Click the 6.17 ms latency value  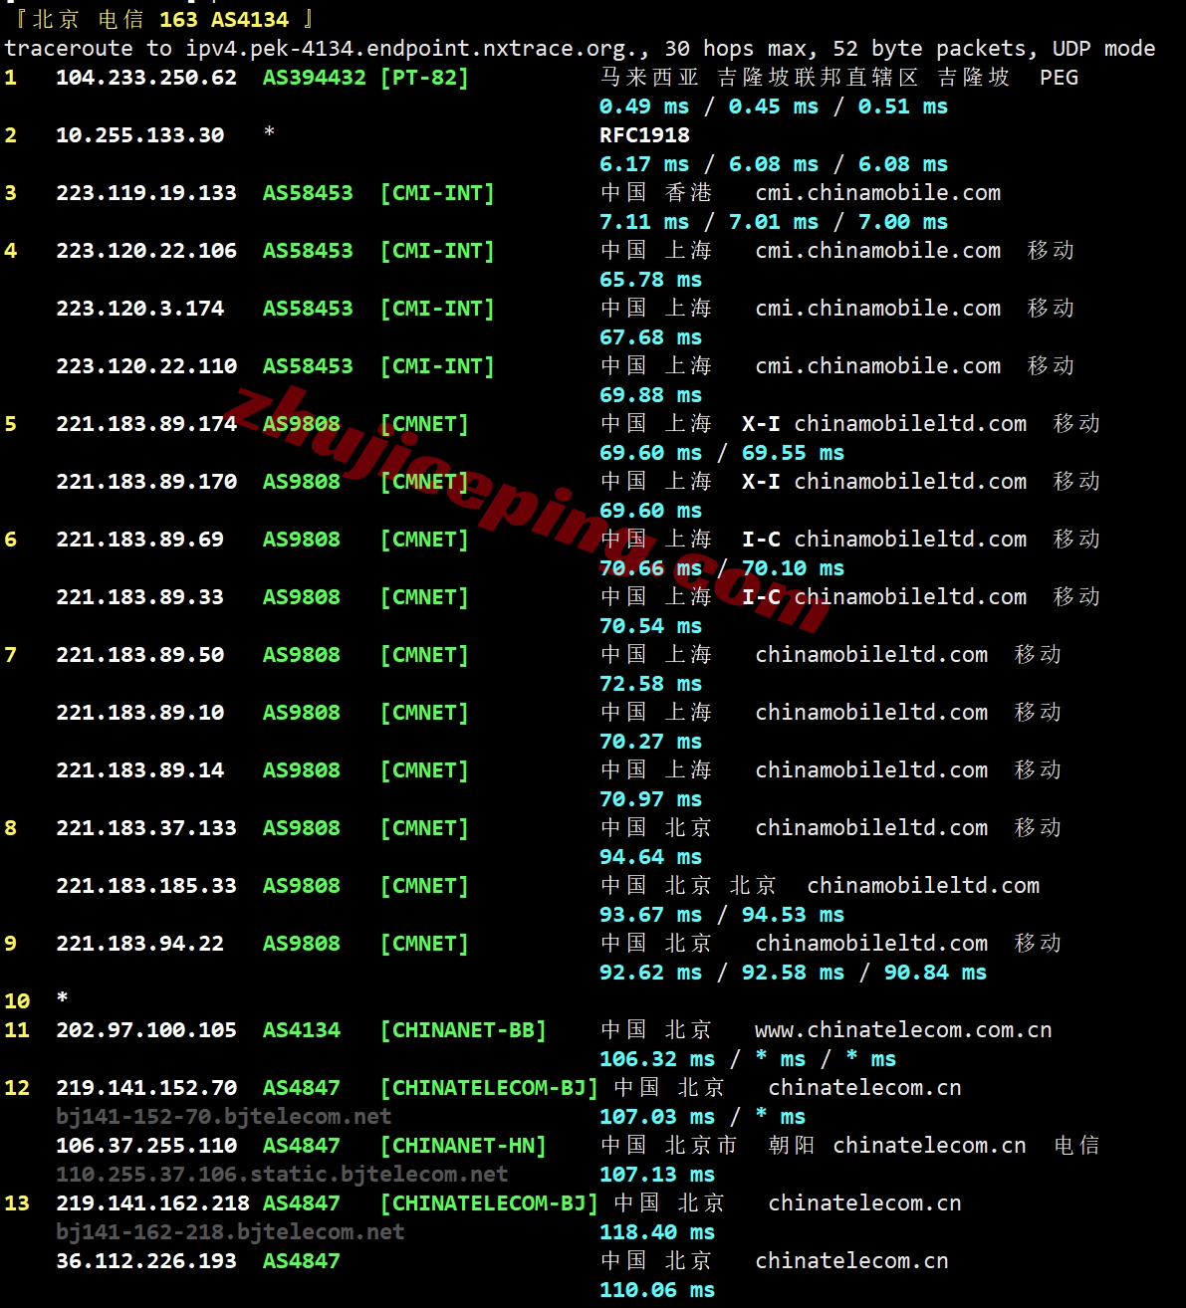pyautogui.click(x=644, y=164)
